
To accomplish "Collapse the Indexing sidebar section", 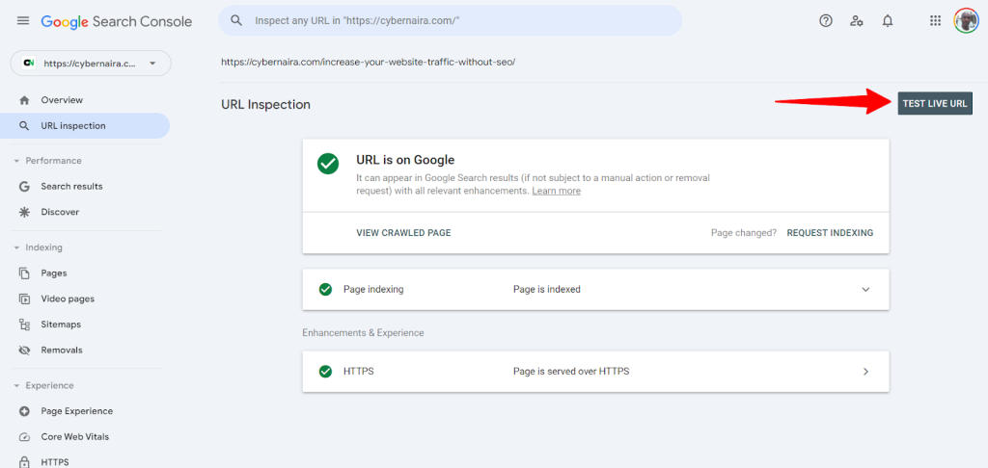I will pyautogui.click(x=16, y=247).
